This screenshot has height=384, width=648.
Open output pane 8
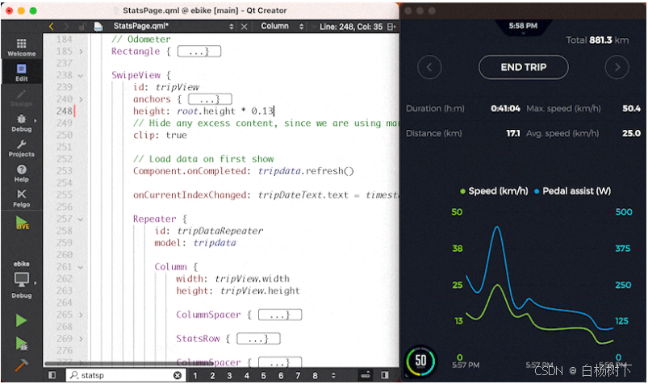(x=315, y=375)
